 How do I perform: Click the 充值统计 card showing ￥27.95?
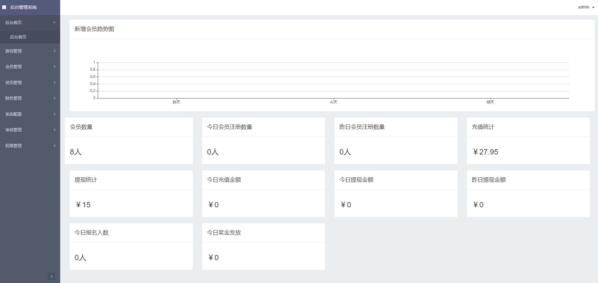(x=528, y=141)
